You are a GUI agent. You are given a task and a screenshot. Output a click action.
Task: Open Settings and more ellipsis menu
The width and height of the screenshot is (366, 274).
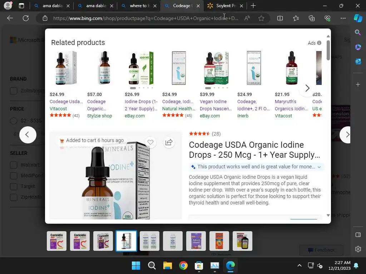343,18
